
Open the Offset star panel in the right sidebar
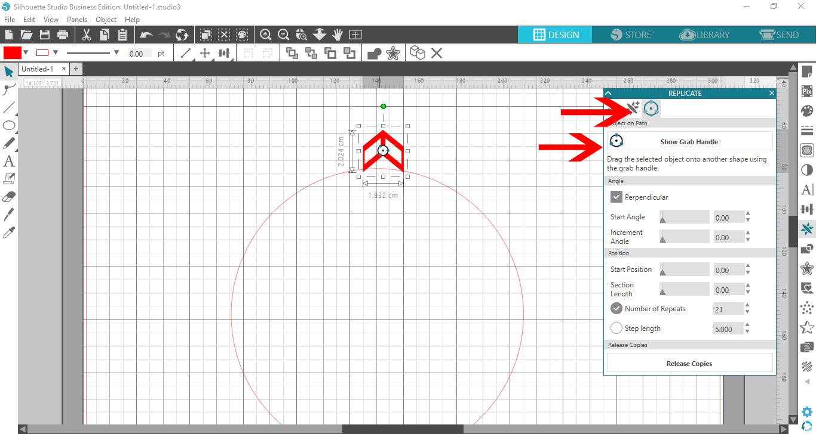click(x=807, y=268)
